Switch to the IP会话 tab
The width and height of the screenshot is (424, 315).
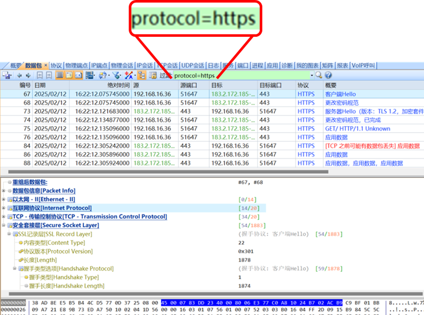tap(144, 65)
